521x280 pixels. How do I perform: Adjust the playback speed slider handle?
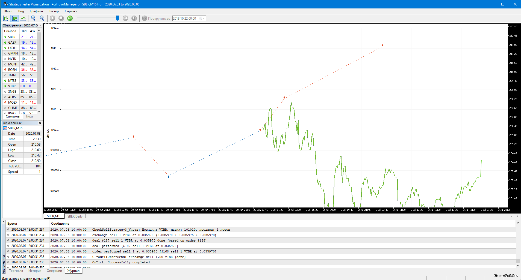[117, 18]
